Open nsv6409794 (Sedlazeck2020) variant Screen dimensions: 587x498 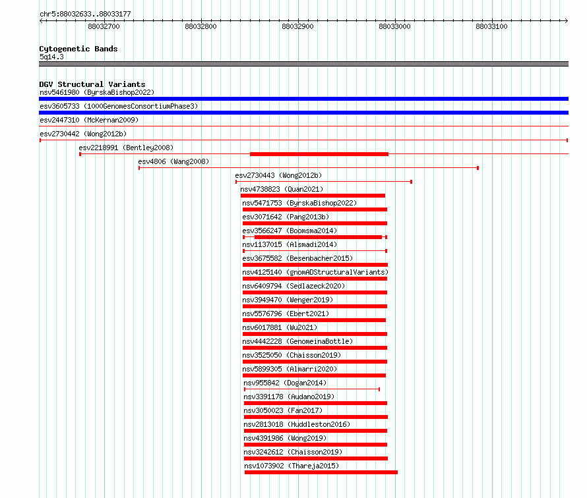[x=293, y=286]
